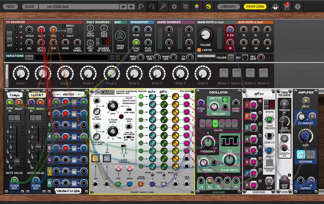Click the NUMBER OF VOICES stepper arrows
324x204 pixels.
(98, 42)
